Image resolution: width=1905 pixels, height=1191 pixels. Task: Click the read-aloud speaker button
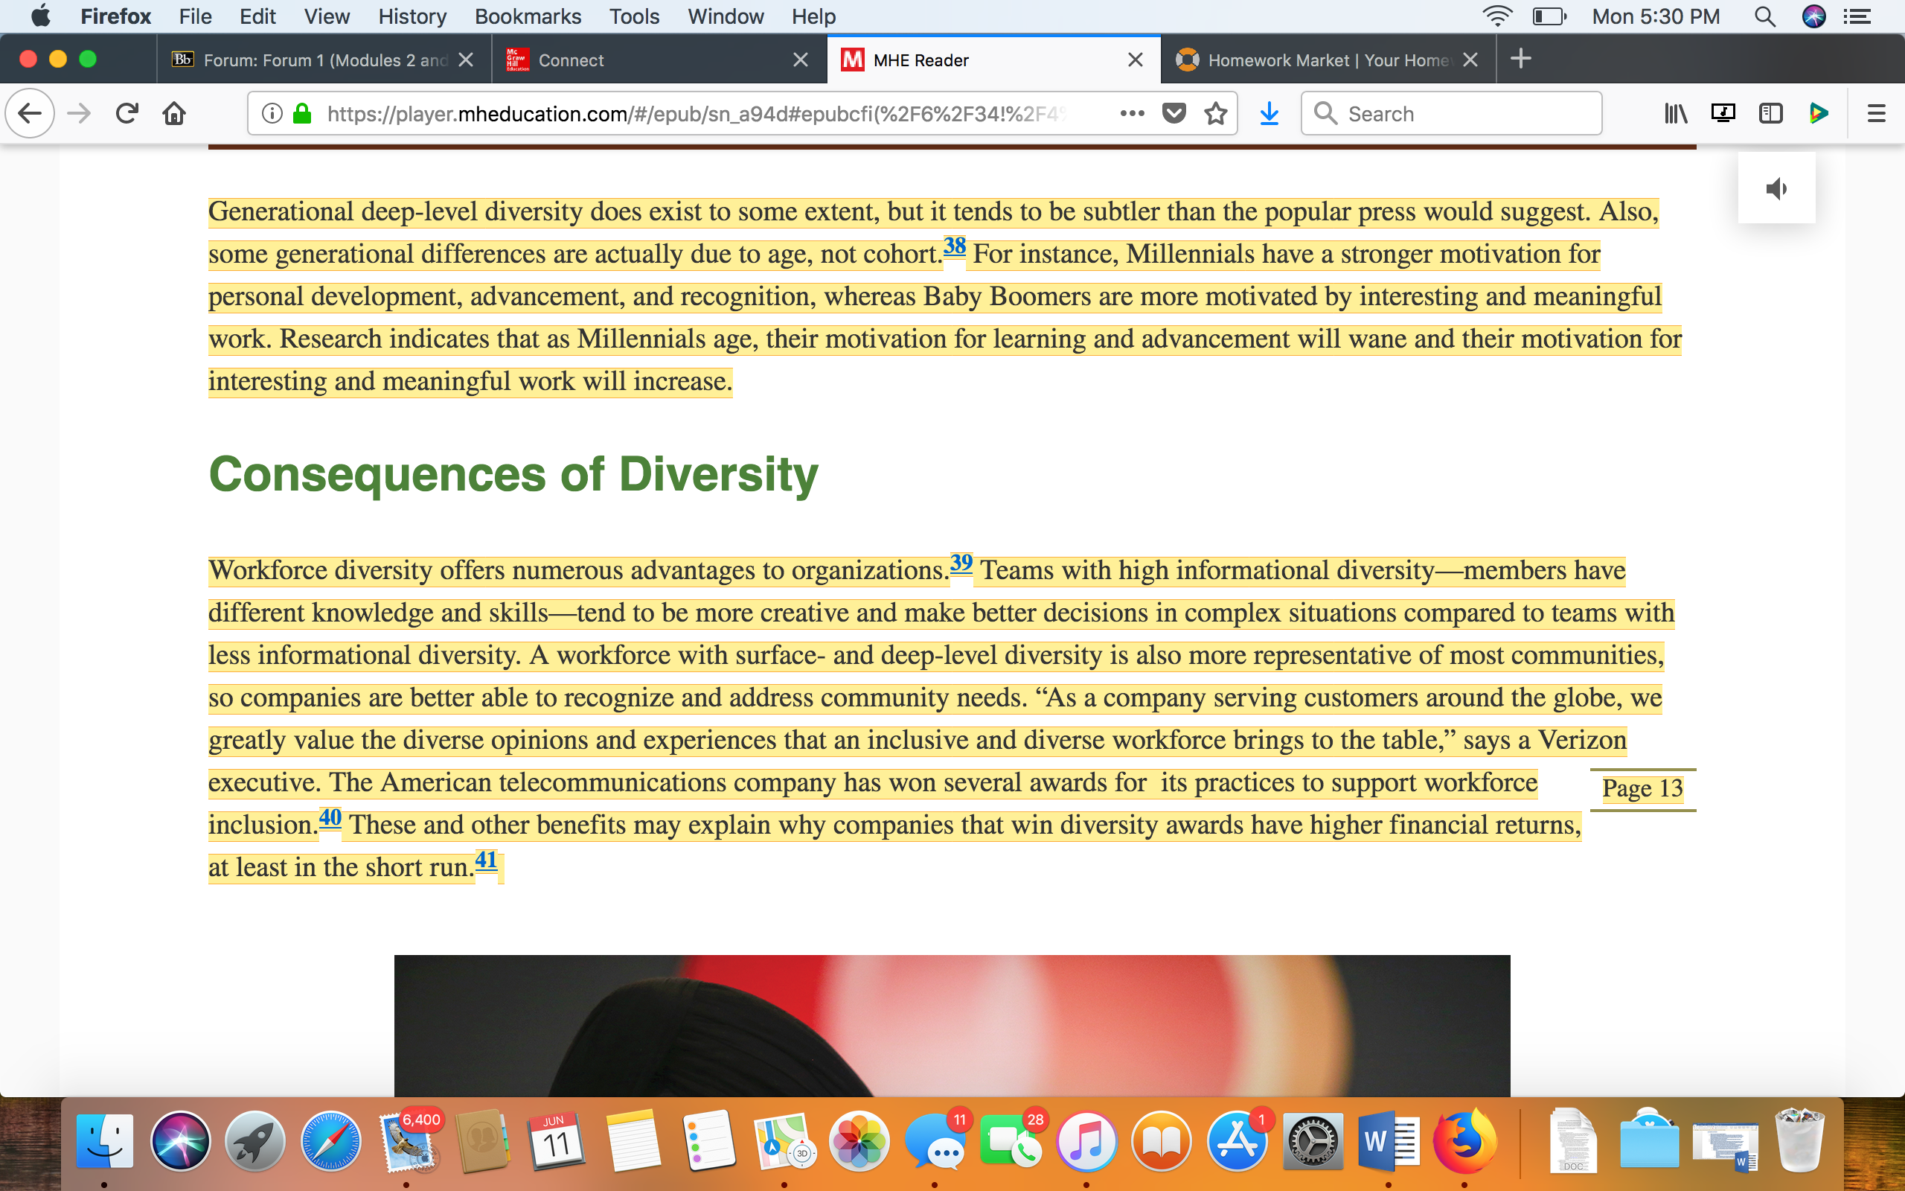click(1777, 188)
